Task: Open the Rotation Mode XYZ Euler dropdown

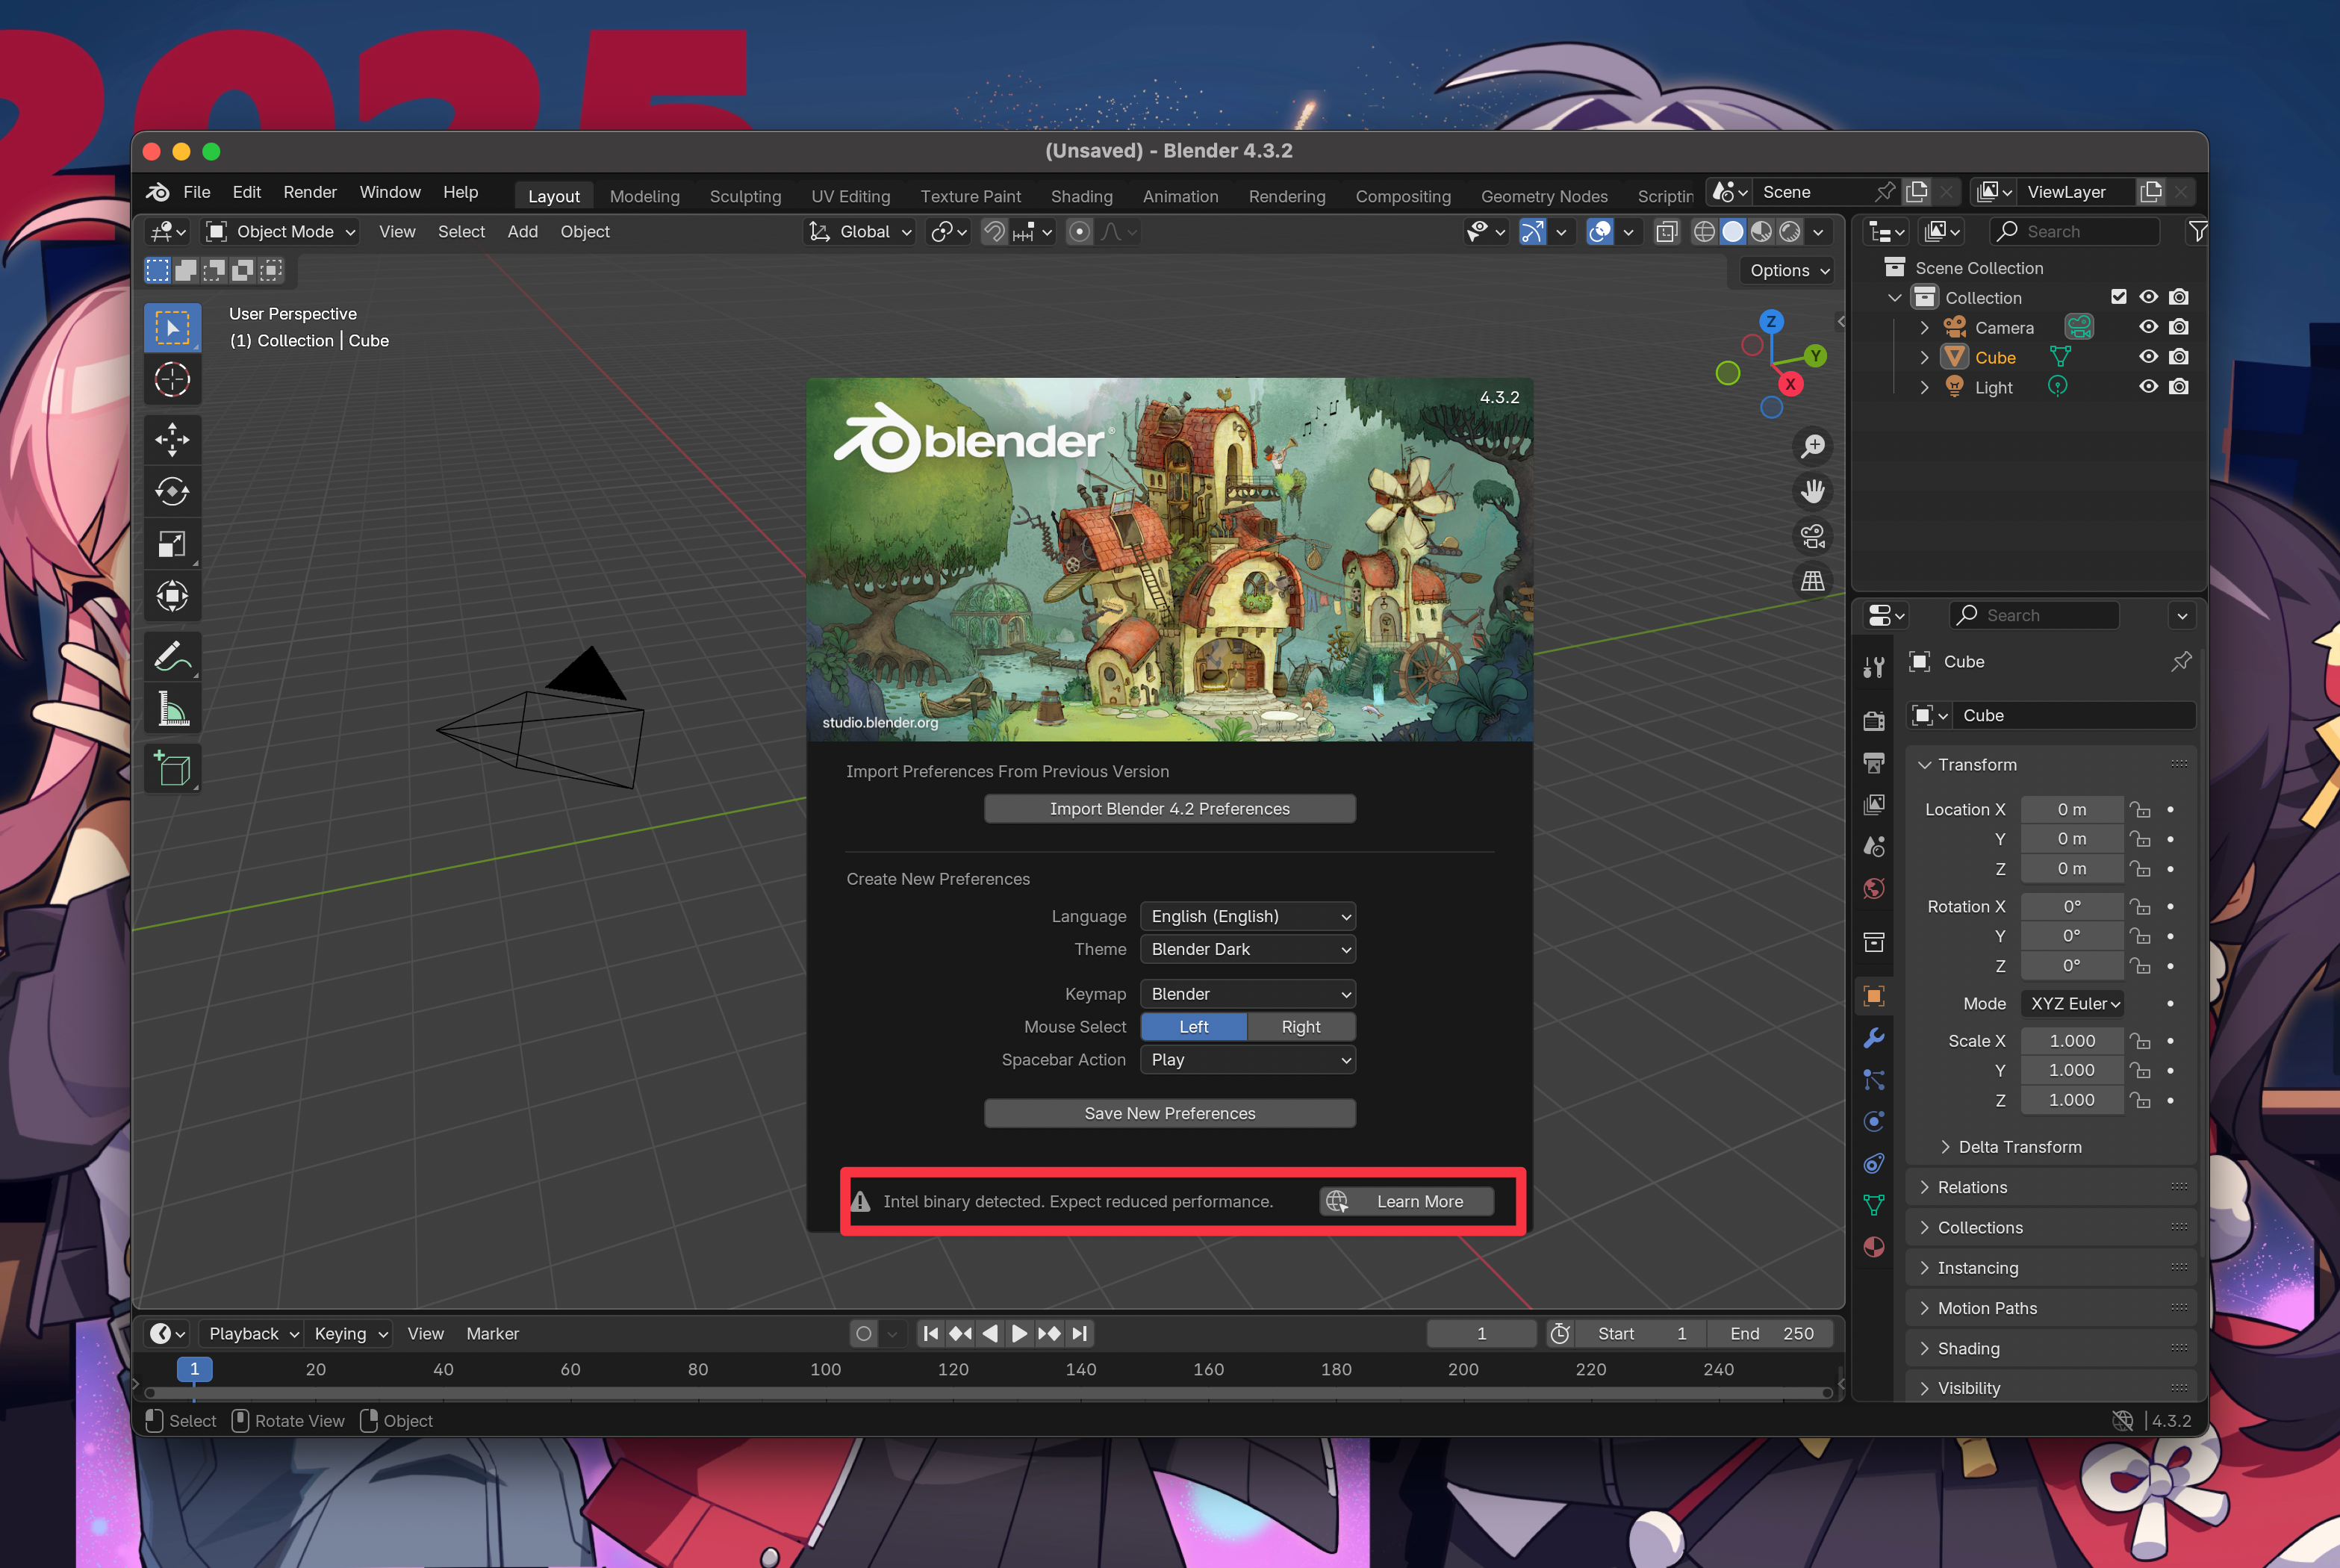Action: [x=2074, y=1003]
